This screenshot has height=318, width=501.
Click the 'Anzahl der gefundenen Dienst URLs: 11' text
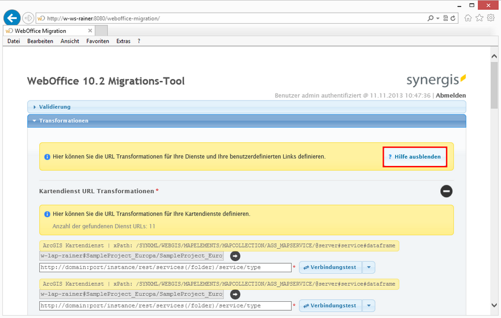coord(104,226)
